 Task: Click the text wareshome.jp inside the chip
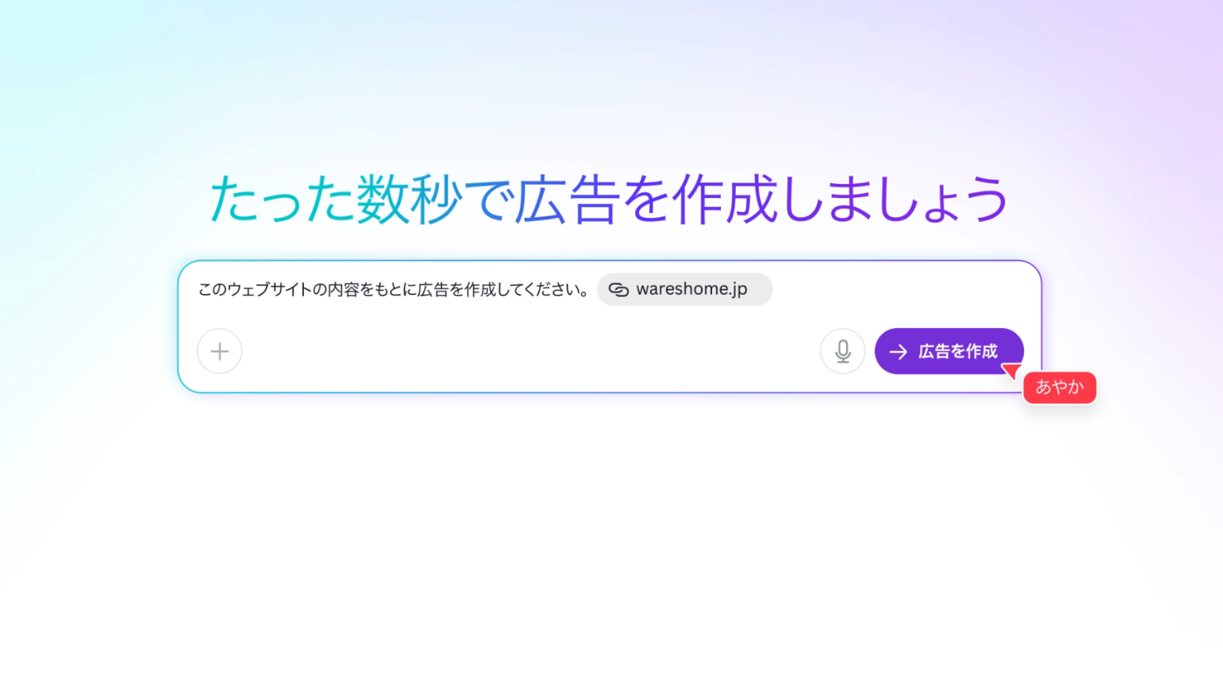tap(692, 289)
